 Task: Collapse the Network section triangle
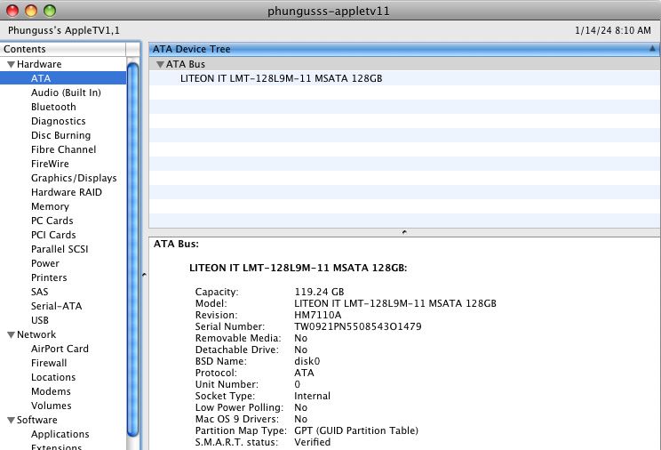click(x=12, y=334)
